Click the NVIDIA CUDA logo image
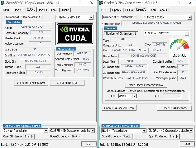The height and width of the screenshot is (148, 196). [x=75, y=34]
